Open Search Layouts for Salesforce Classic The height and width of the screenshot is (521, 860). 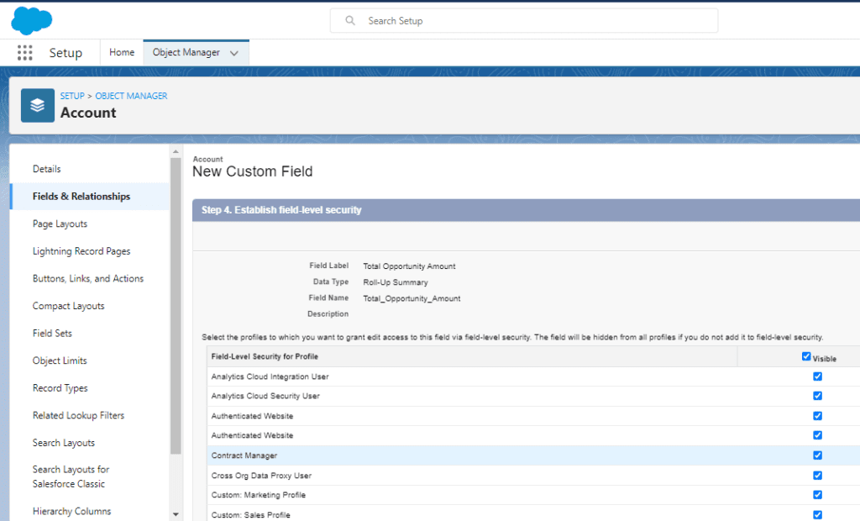(71, 476)
